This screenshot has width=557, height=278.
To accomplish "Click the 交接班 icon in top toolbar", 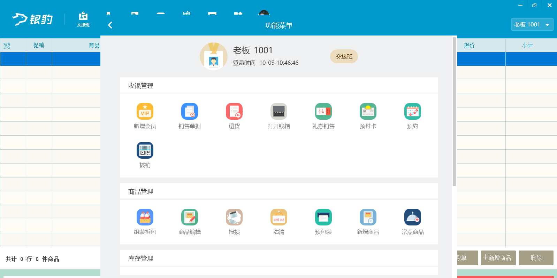I will click(83, 19).
